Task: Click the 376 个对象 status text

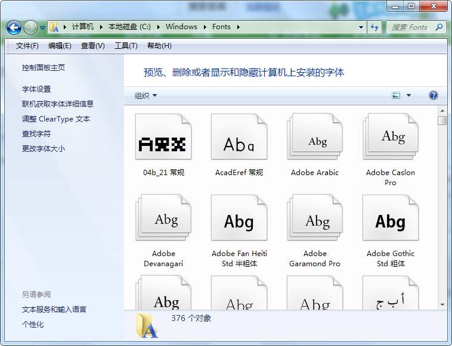Action: point(191,319)
